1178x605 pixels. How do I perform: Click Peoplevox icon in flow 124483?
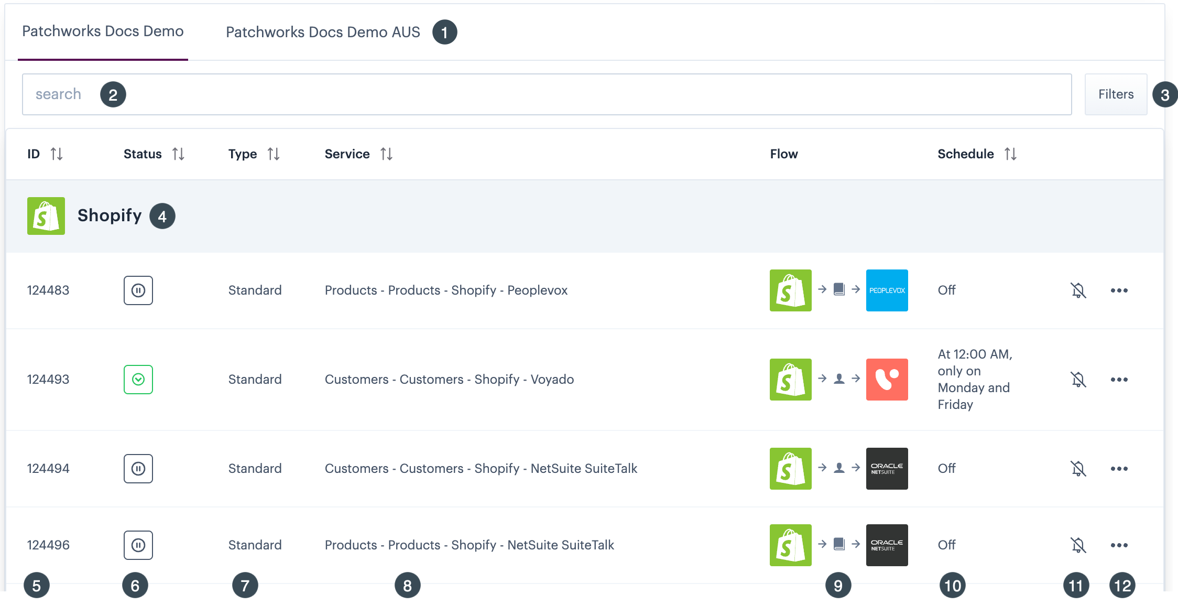coord(887,290)
